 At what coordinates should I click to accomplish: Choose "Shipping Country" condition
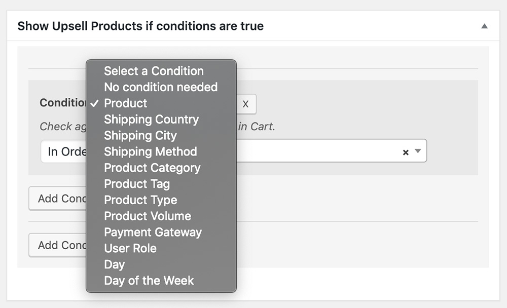click(x=151, y=120)
